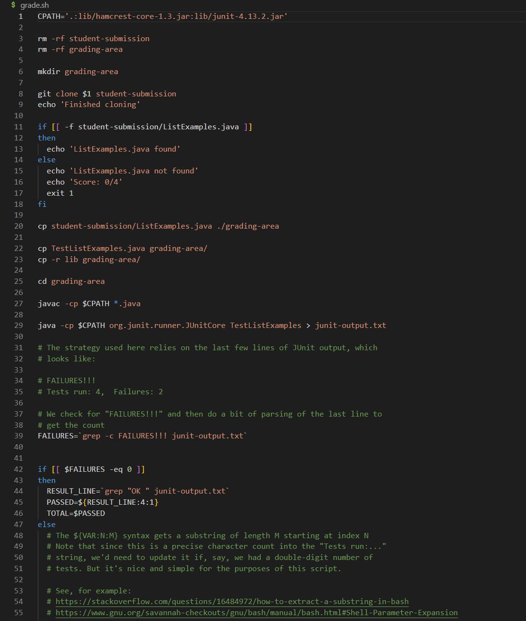Select line number 42 in the gutter
The height and width of the screenshot is (621, 526).
tap(18, 469)
